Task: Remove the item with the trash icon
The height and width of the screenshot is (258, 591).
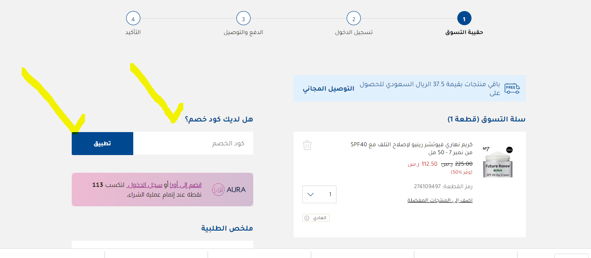Action: [x=307, y=145]
